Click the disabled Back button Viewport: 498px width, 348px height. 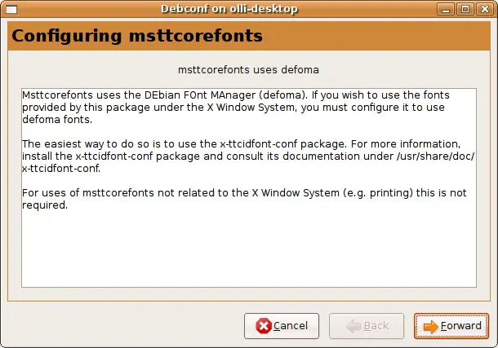(x=367, y=326)
